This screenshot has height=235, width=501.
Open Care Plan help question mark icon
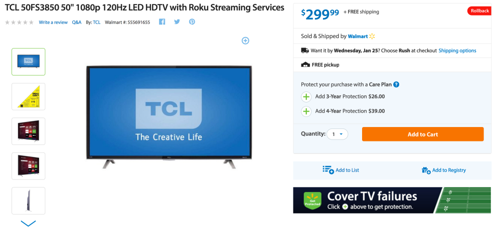tap(396, 84)
